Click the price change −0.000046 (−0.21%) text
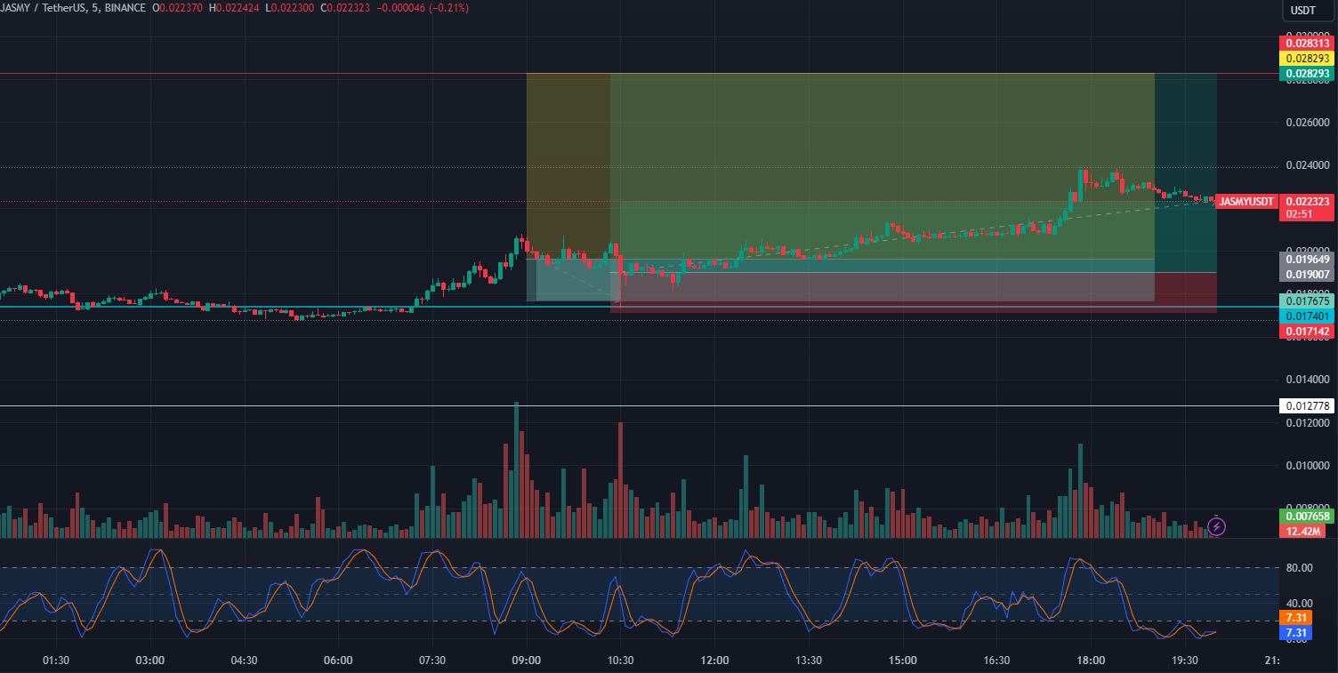This screenshot has width=1338, height=673. click(422, 8)
